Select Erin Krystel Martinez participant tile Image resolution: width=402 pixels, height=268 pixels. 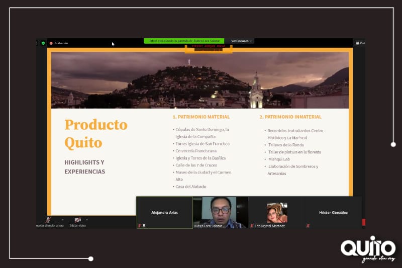[x=277, y=212]
